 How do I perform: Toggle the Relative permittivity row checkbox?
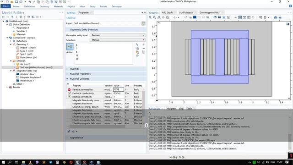point(69,97)
